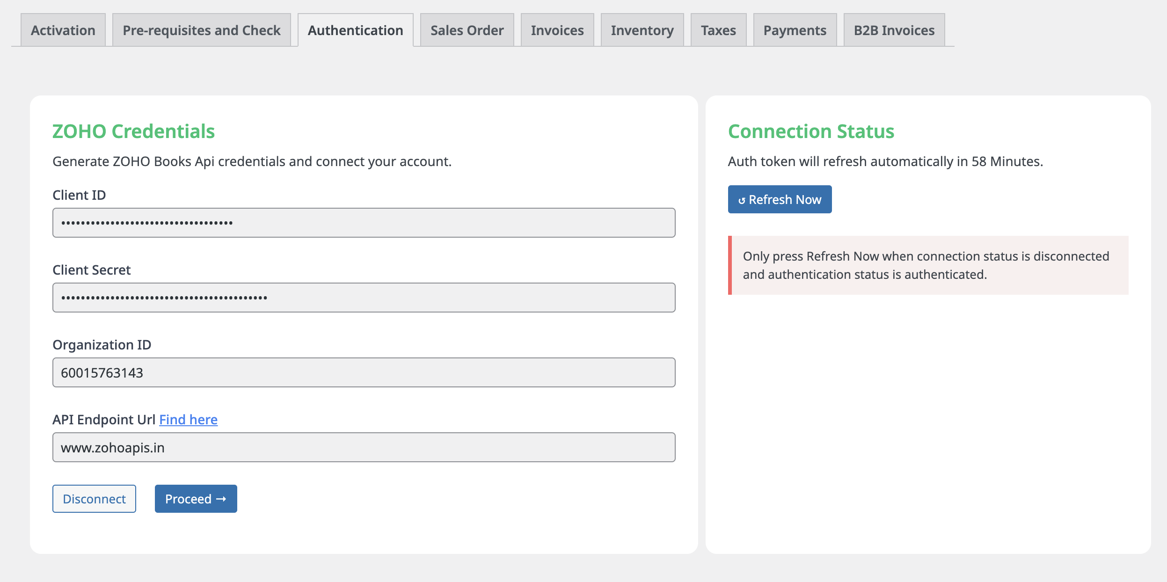Switch to Pre-requisites and Check tab
This screenshot has height=582, width=1167.
pos(201,30)
